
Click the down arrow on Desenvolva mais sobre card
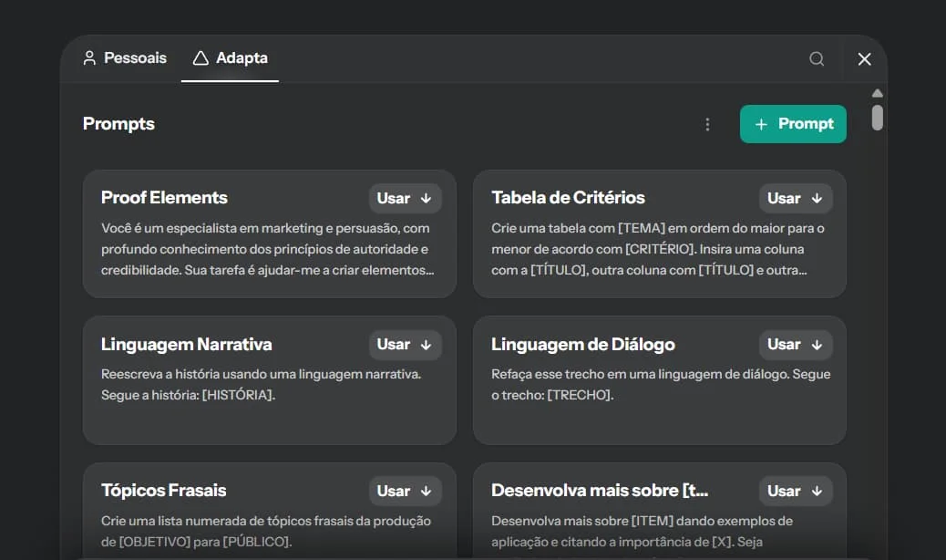pyautogui.click(x=817, y=491)
